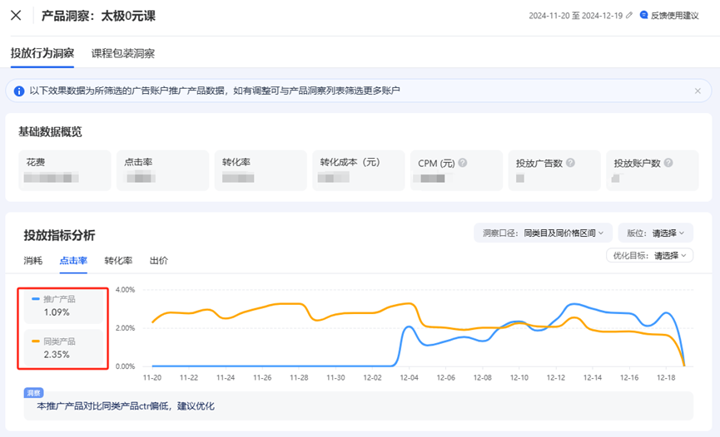Click the 1.09% value under 推广产品
This screenshot has height=437, width=720.
pyautogui.click(x=57, y=312)
